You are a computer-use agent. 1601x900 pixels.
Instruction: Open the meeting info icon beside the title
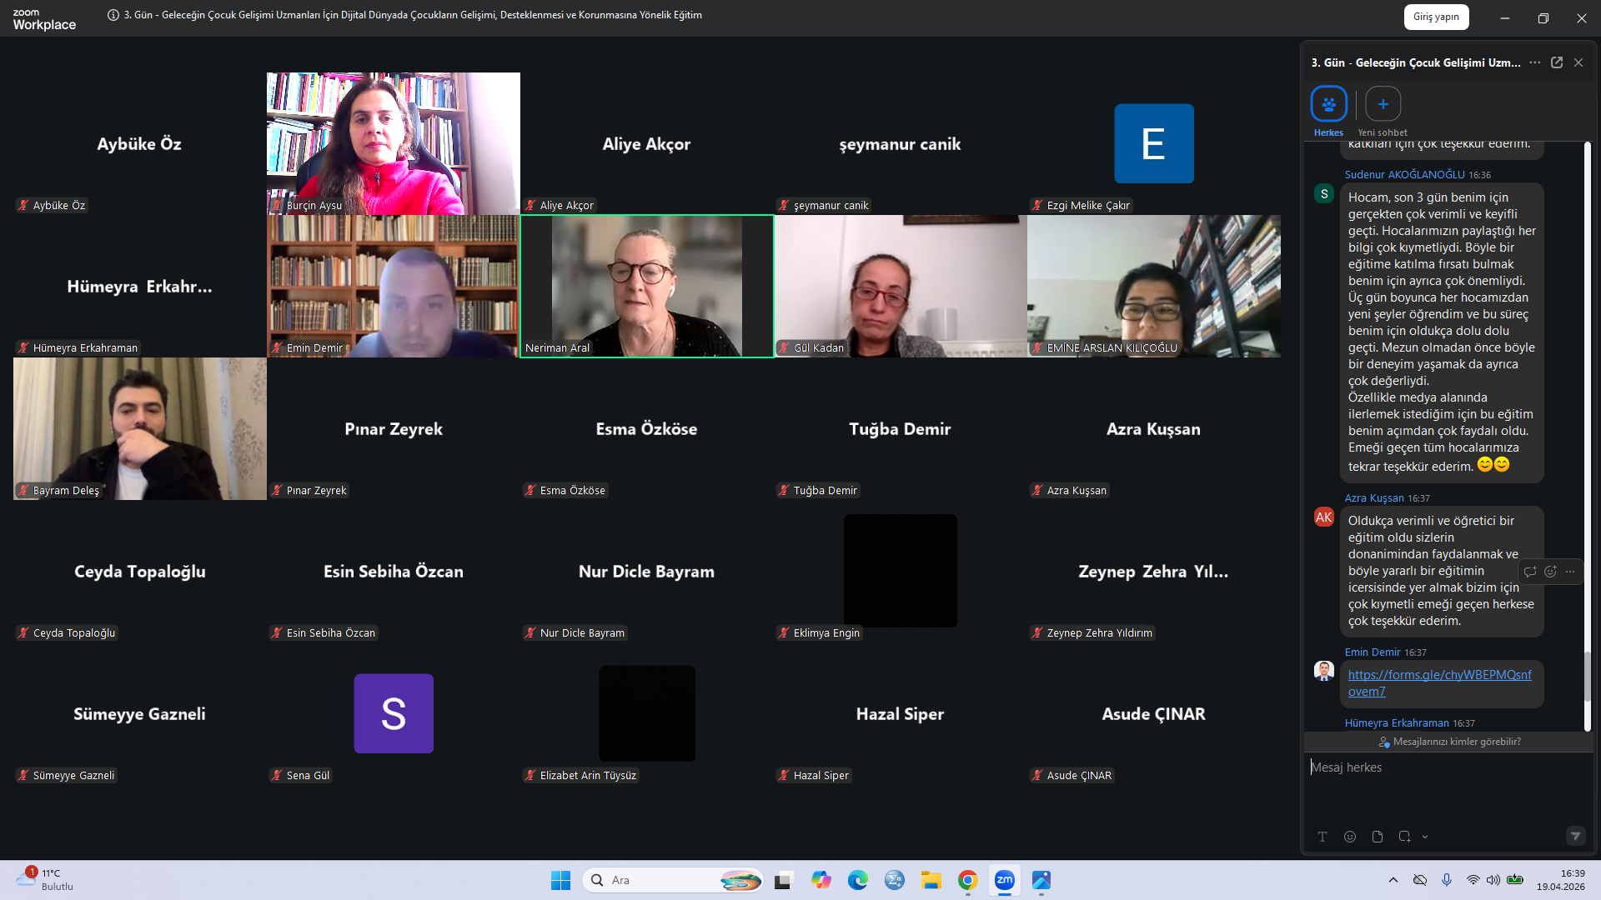(113, 15)
